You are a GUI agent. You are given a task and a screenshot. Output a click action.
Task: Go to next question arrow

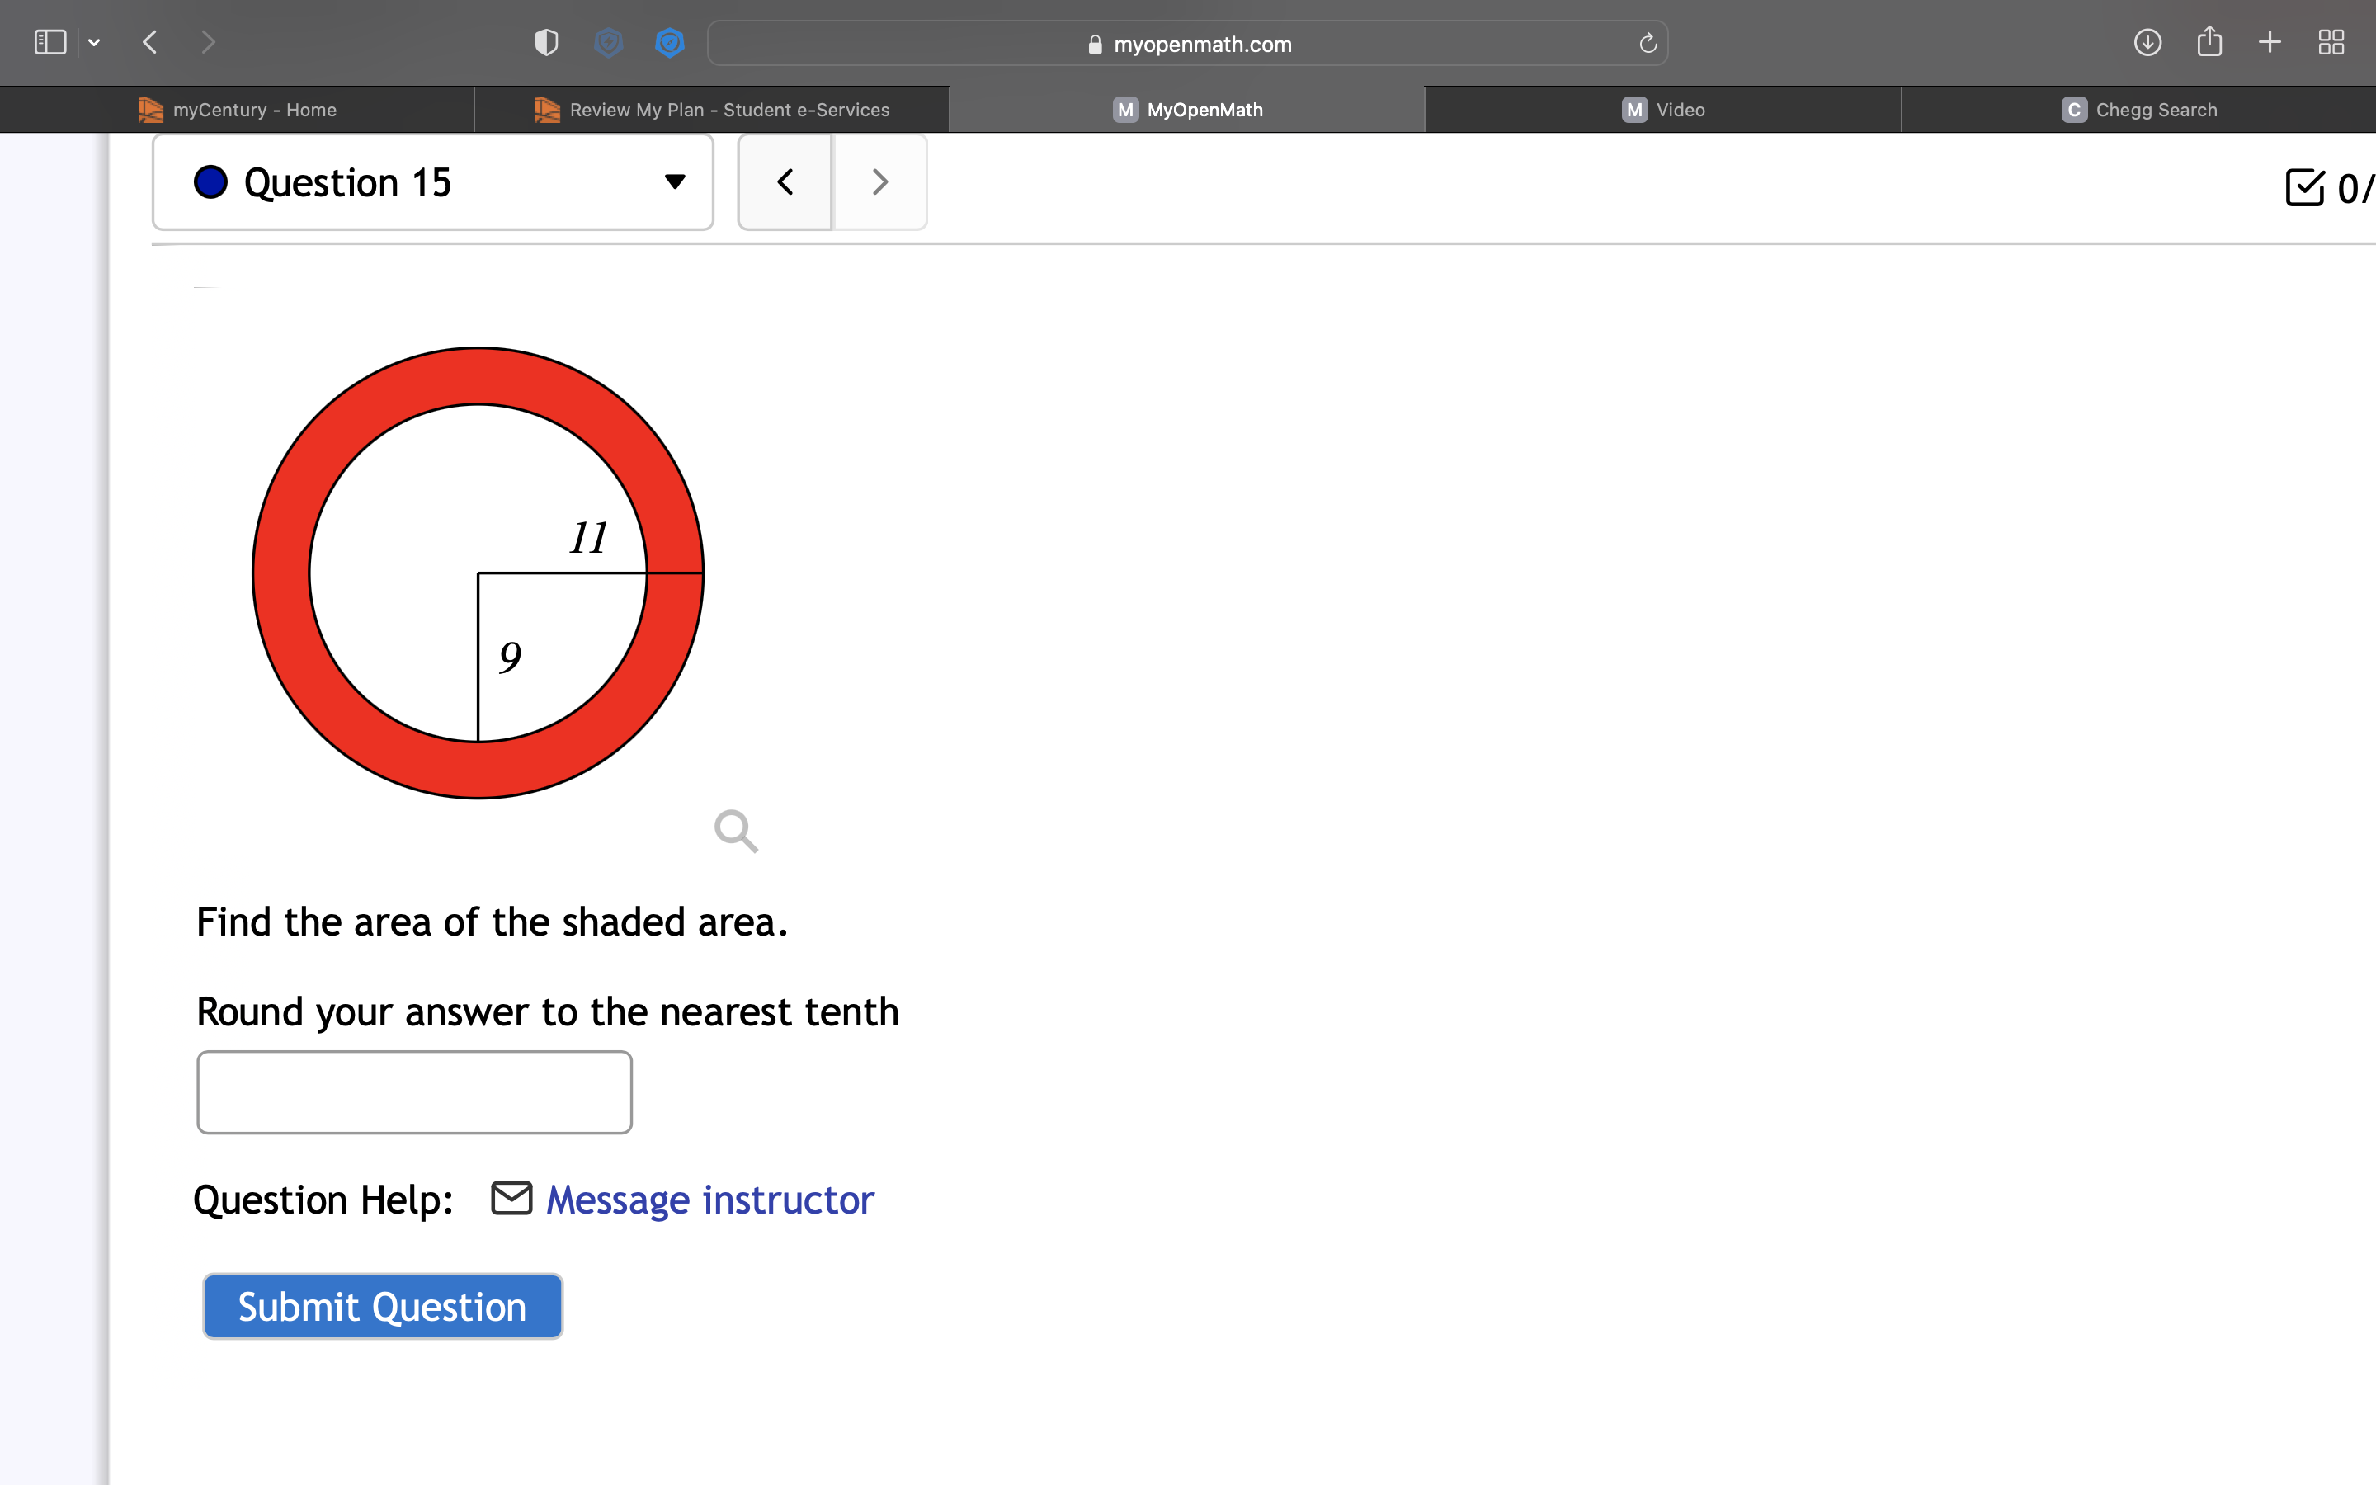click(x=879, y=182)
